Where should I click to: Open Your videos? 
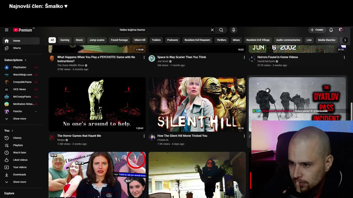[21, 167]
